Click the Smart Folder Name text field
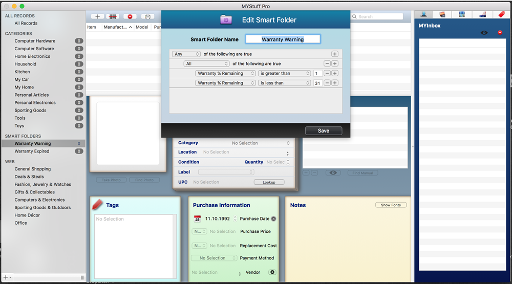 [283, 39]
